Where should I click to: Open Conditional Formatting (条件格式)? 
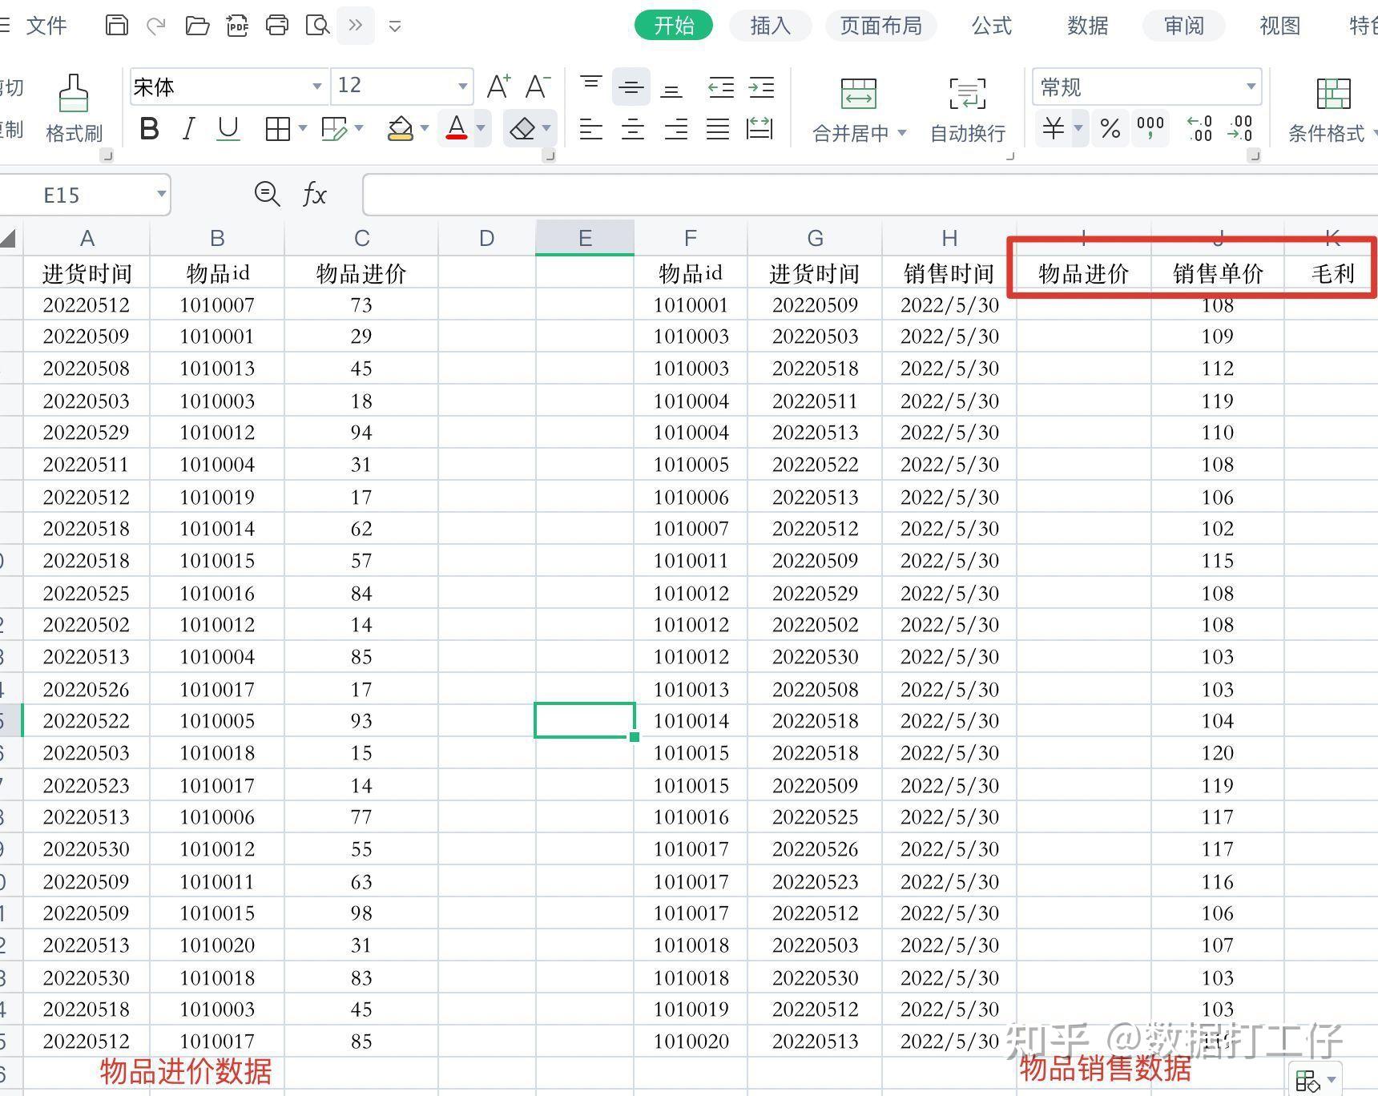[1333, 110]
